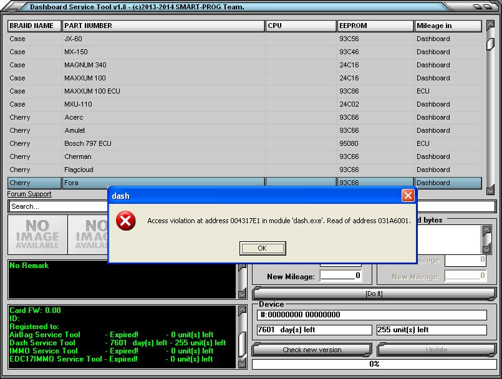
Task: Click the table scrollbar thumb
Action: point(490,44)
